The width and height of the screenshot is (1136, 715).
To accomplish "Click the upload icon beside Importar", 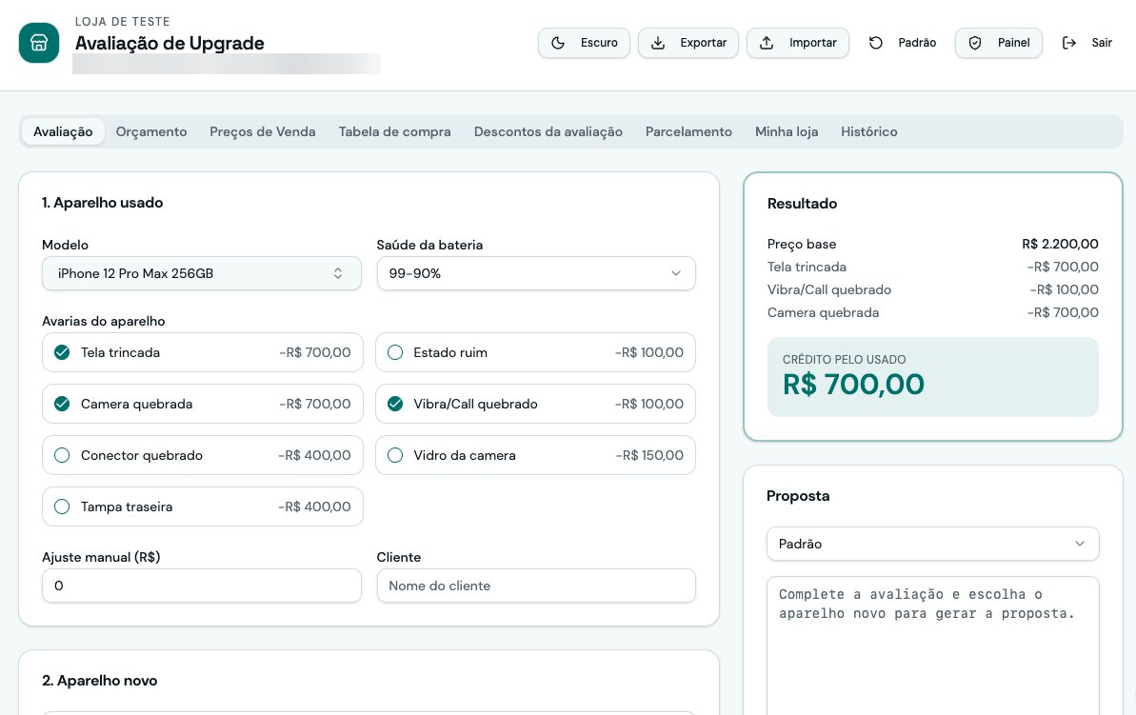I will click(x=767, y=43).
